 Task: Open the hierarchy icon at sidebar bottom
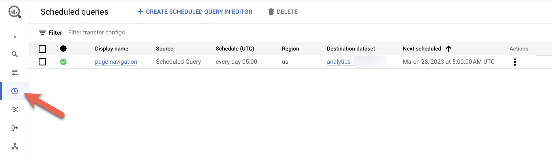pyautogui.click(x=15, y=146)
